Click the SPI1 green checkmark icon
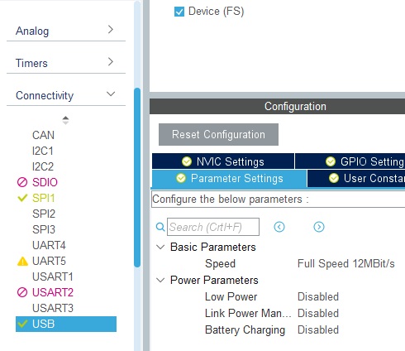Screen dimensions: 405x351 click(22, 198)
